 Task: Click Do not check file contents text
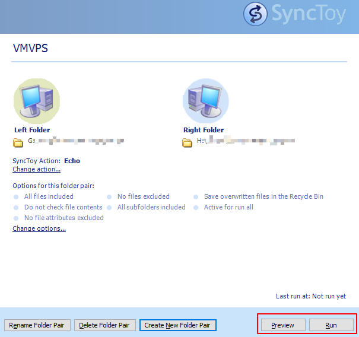pos(63,207)
